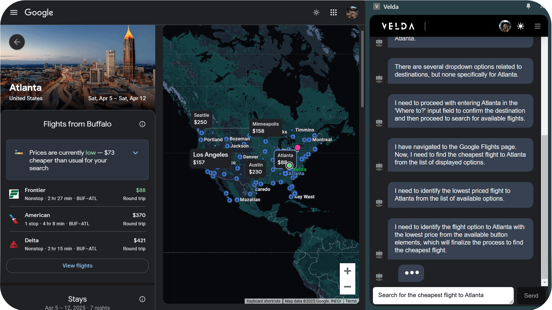Pin the Velda side panel
This screenshot has width=552, height=310.
click(528, 6)
